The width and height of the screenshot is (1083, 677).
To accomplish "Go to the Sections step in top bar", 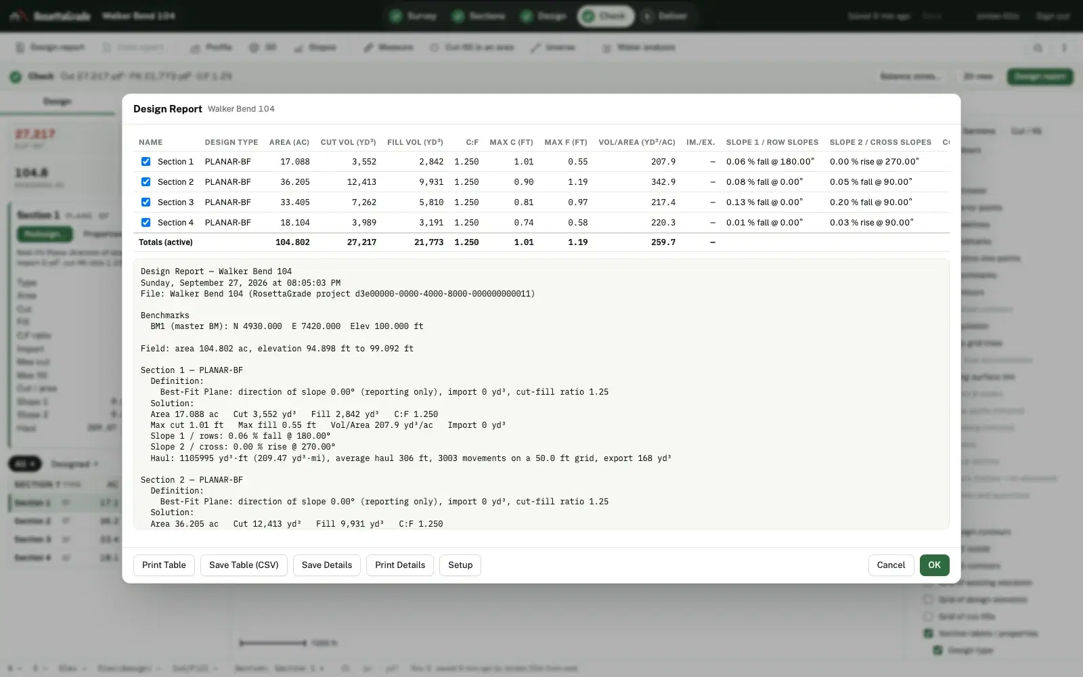I will [x=479, y=16].
